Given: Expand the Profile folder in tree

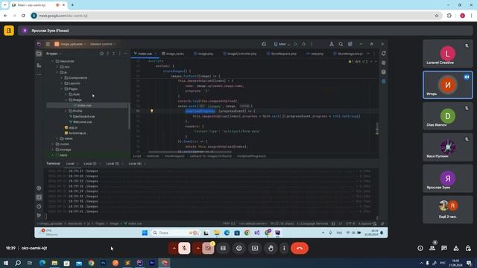Looking at the screenshot, I should pyautogui.click(x=66, y=111).
